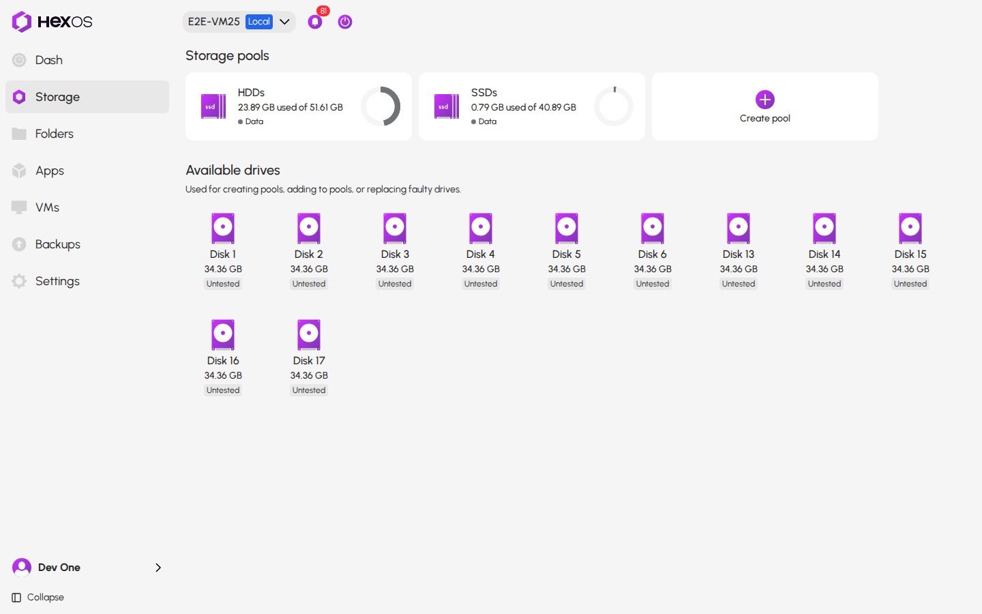Click the purple power icon
This screenshot has height=614, width=982.
click(345, 22)
